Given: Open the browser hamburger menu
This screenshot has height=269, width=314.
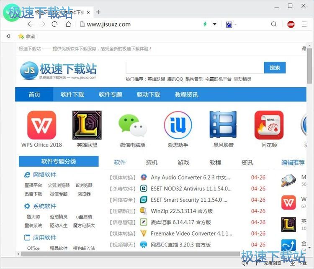Looking at the screenshot, I should [304, 24].
